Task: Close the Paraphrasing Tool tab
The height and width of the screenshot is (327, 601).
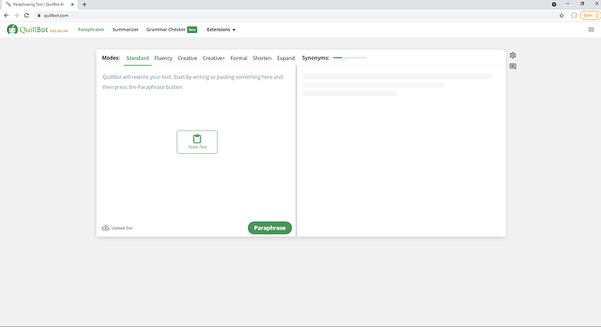Action: [x=72, y=4]
